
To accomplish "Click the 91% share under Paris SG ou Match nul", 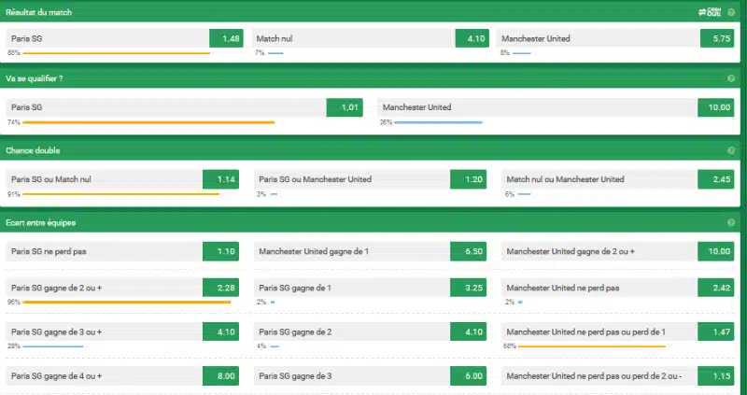I will 14,194.
